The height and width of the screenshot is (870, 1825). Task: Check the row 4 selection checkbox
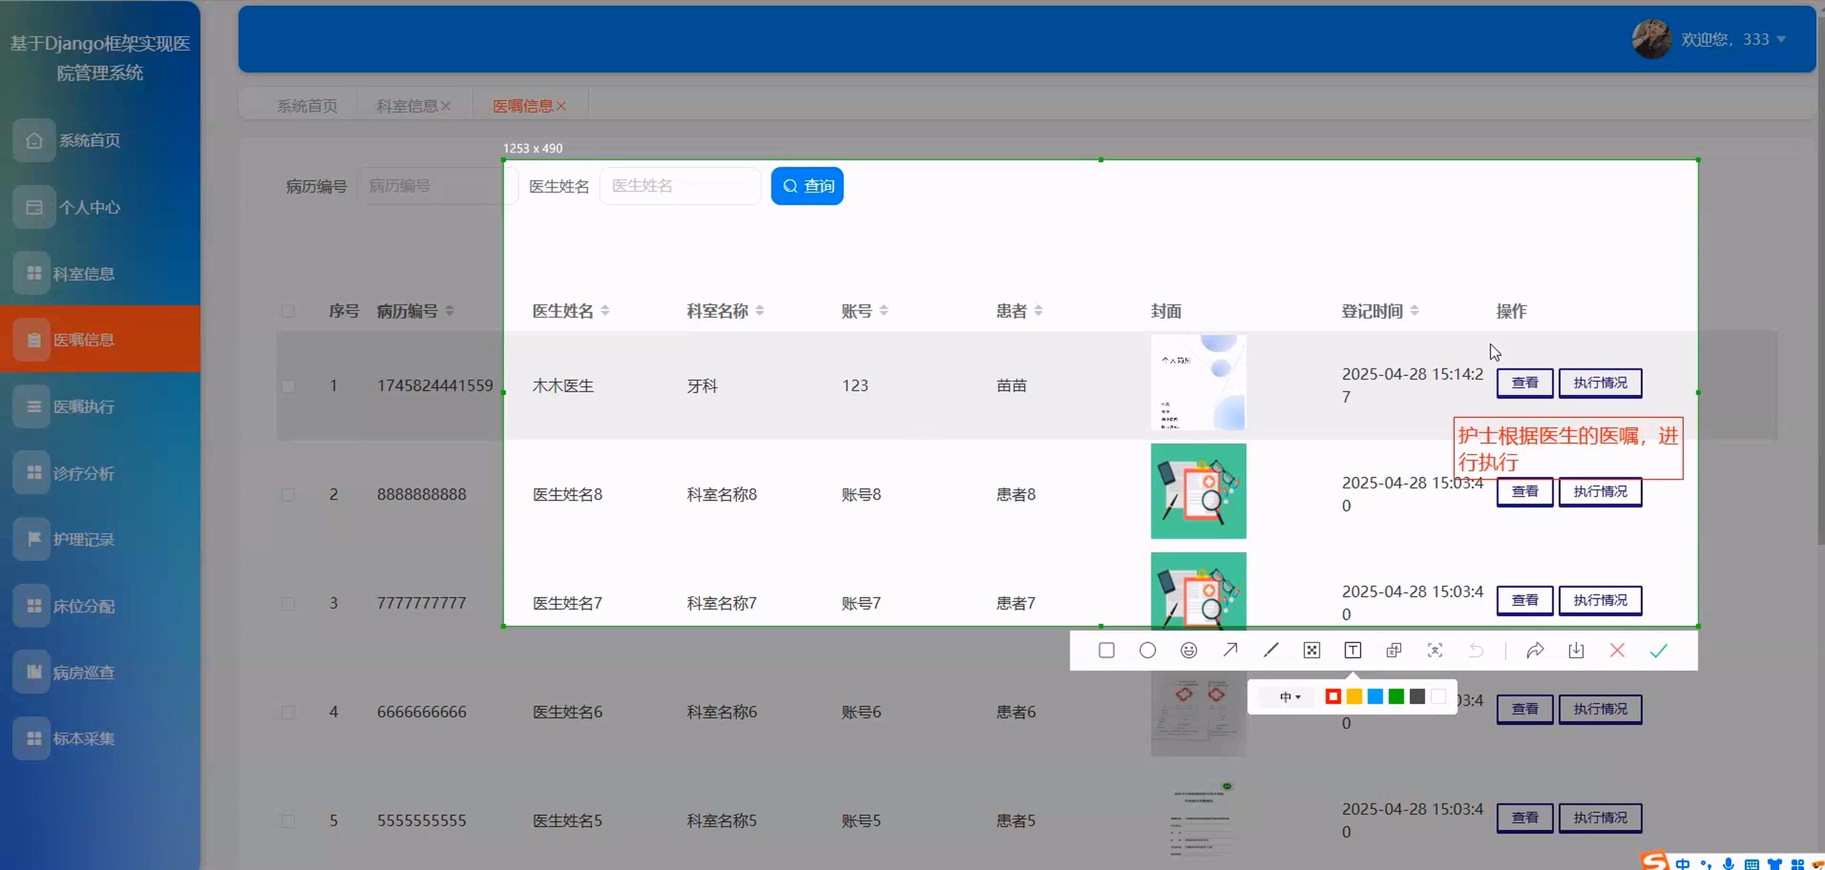(x=288, y=712)
